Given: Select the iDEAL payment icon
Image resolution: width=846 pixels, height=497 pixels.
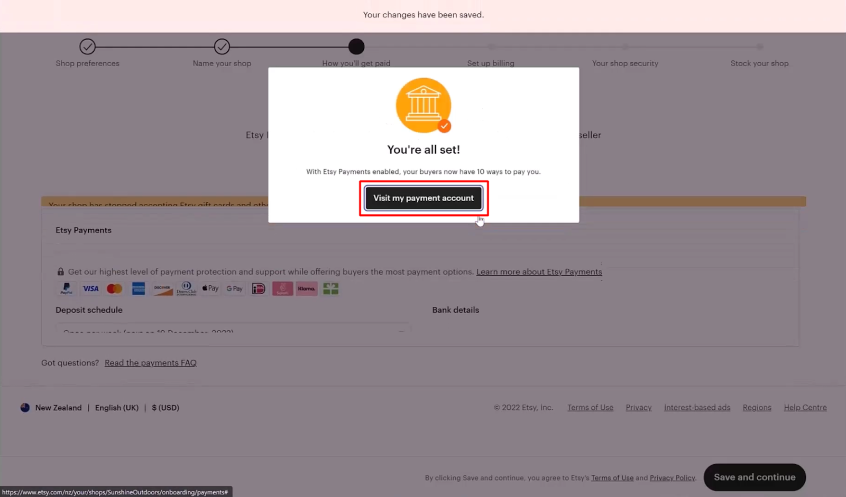Looking at the screenshot, I should point(259,289).
